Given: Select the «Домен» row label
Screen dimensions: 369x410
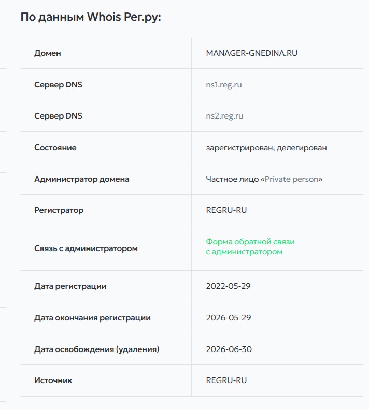Looking at the screenshot, I should coord(48,53).
